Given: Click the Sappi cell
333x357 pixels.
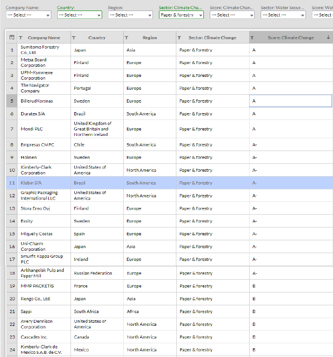Looking at the screenshot, I should coord(44,311).
